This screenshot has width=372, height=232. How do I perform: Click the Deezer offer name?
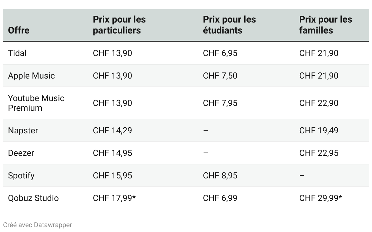point(21,153)
